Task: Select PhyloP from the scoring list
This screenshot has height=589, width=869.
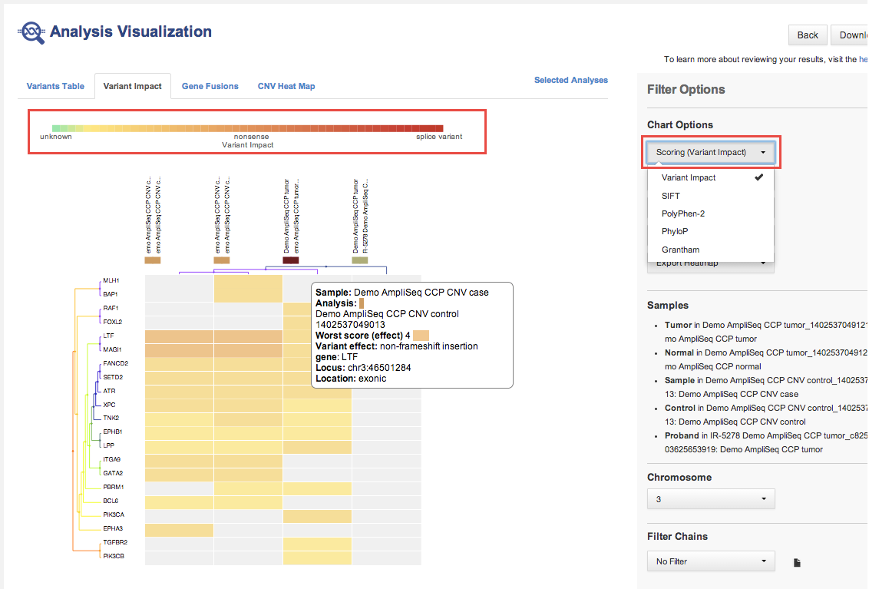Action: click(674, 231)
